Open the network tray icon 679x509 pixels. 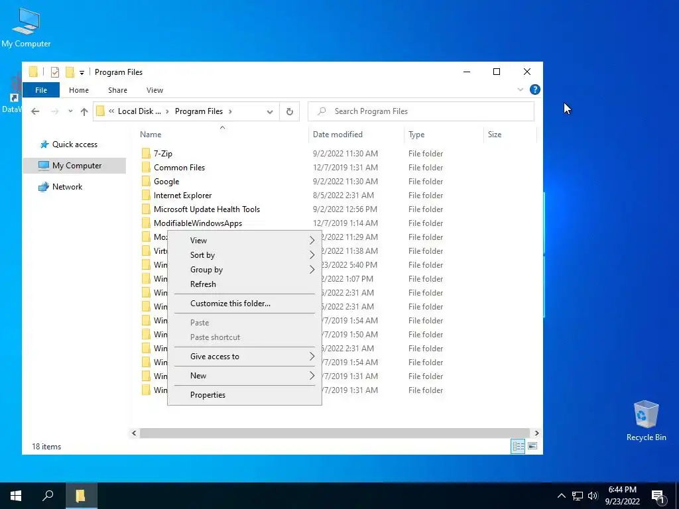578,496
